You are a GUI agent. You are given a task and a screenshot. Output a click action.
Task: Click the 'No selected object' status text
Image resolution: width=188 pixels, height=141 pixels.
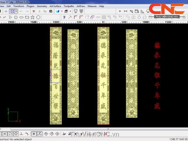point(21,139)
